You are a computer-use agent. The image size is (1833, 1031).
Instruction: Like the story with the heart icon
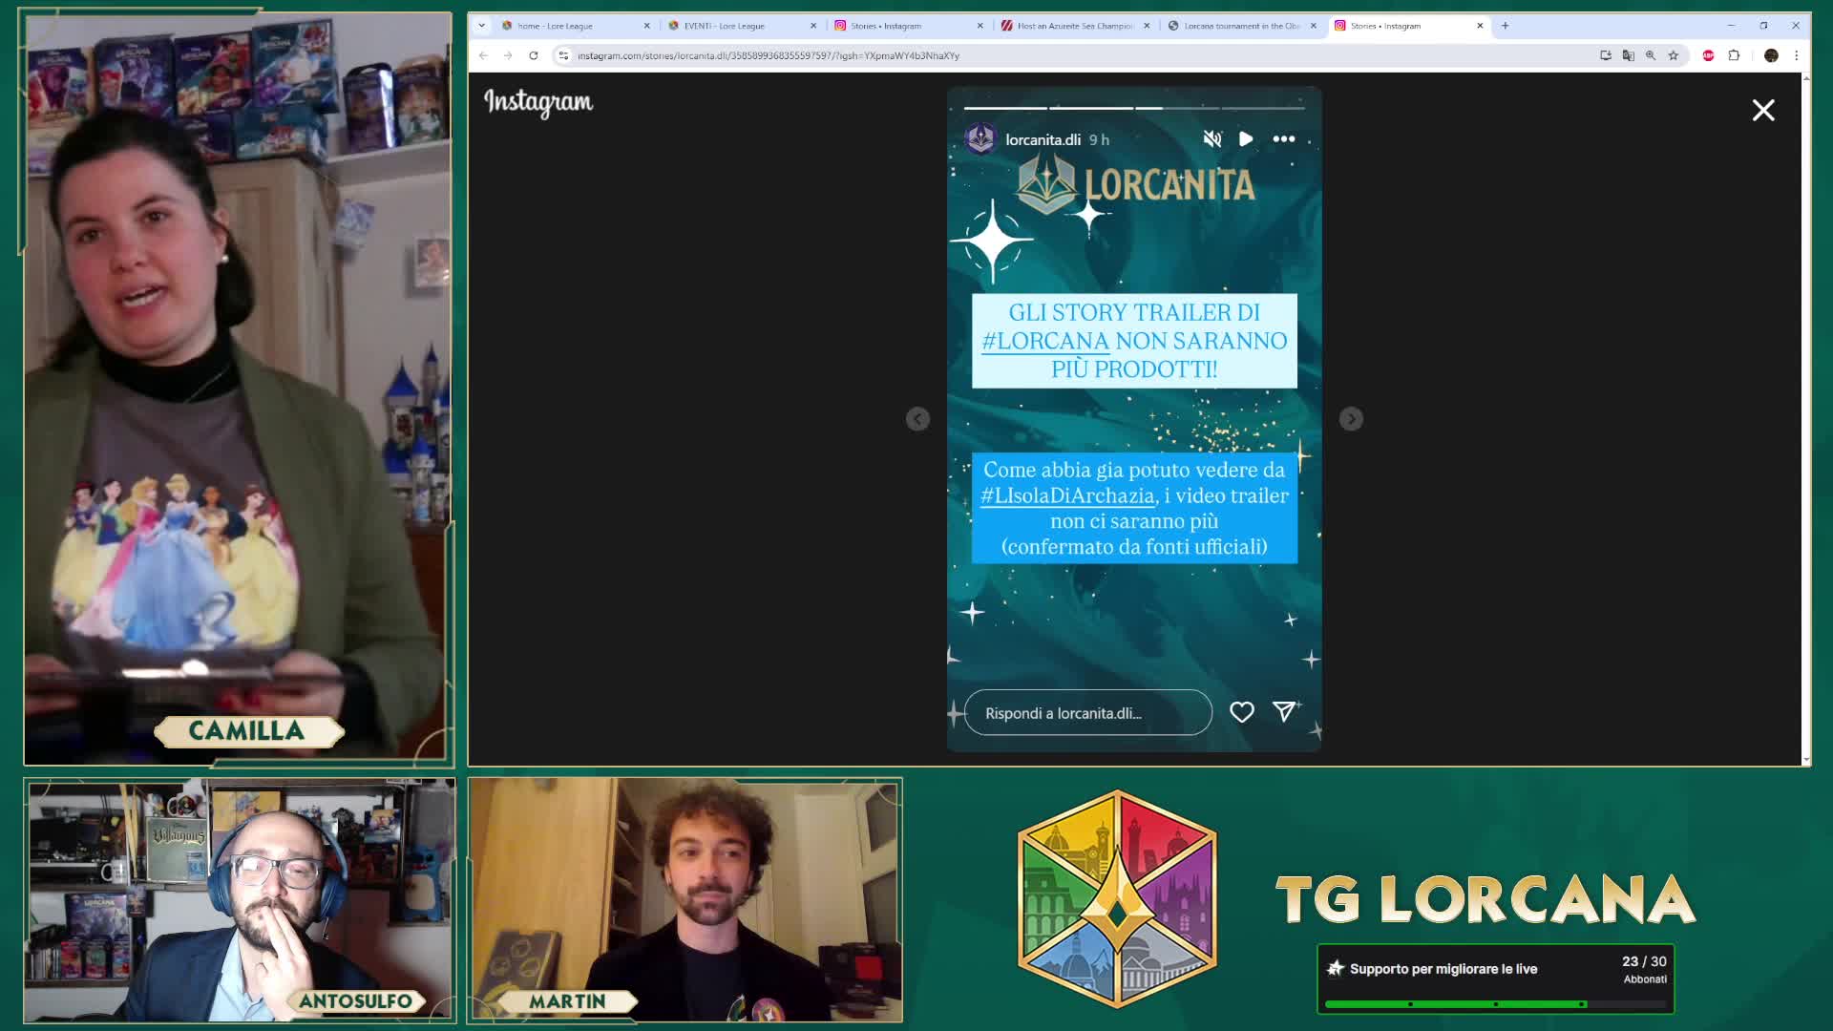[x=1242, y=712]
